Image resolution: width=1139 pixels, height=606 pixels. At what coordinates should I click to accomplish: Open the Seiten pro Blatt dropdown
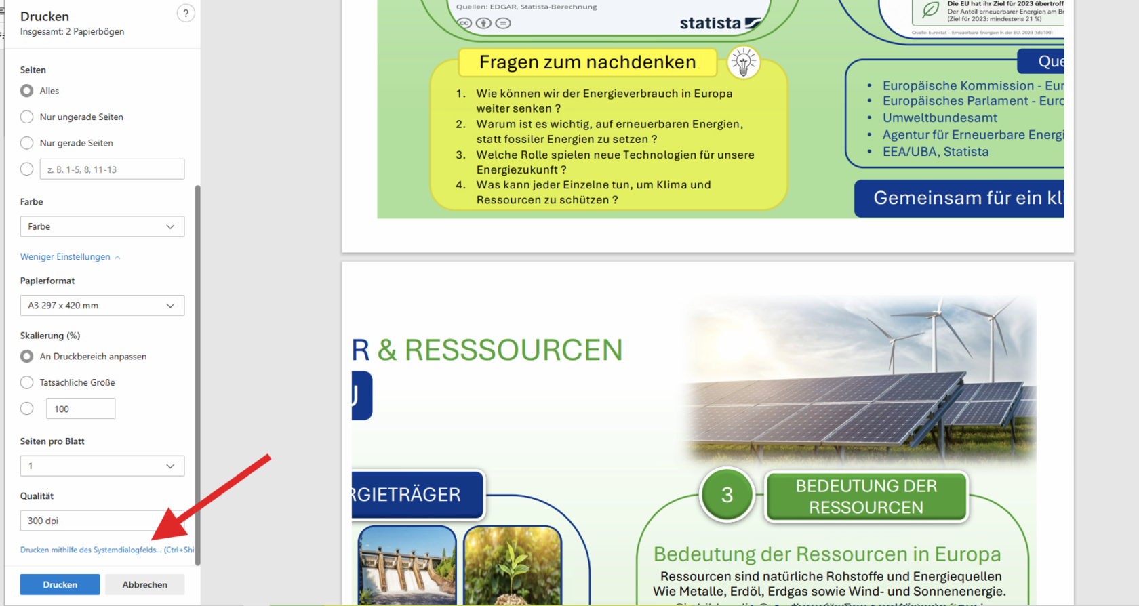[x=102, y=466]
